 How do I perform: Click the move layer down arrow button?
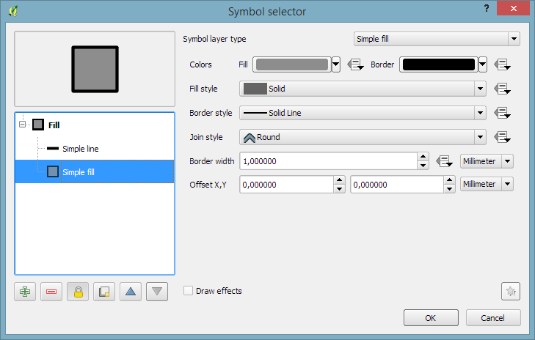[x=156, y=292]
